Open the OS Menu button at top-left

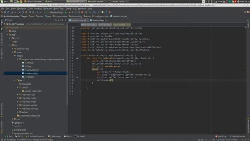click(x=4, y=2)
